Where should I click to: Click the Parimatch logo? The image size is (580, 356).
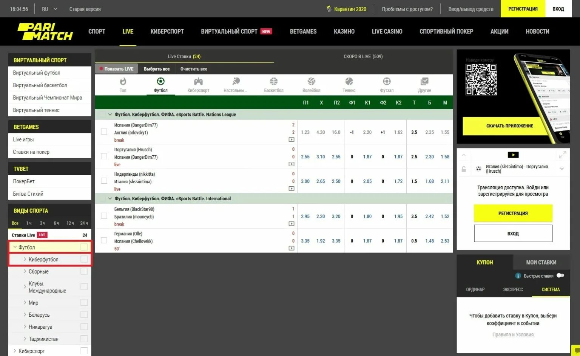click(45, 32)
